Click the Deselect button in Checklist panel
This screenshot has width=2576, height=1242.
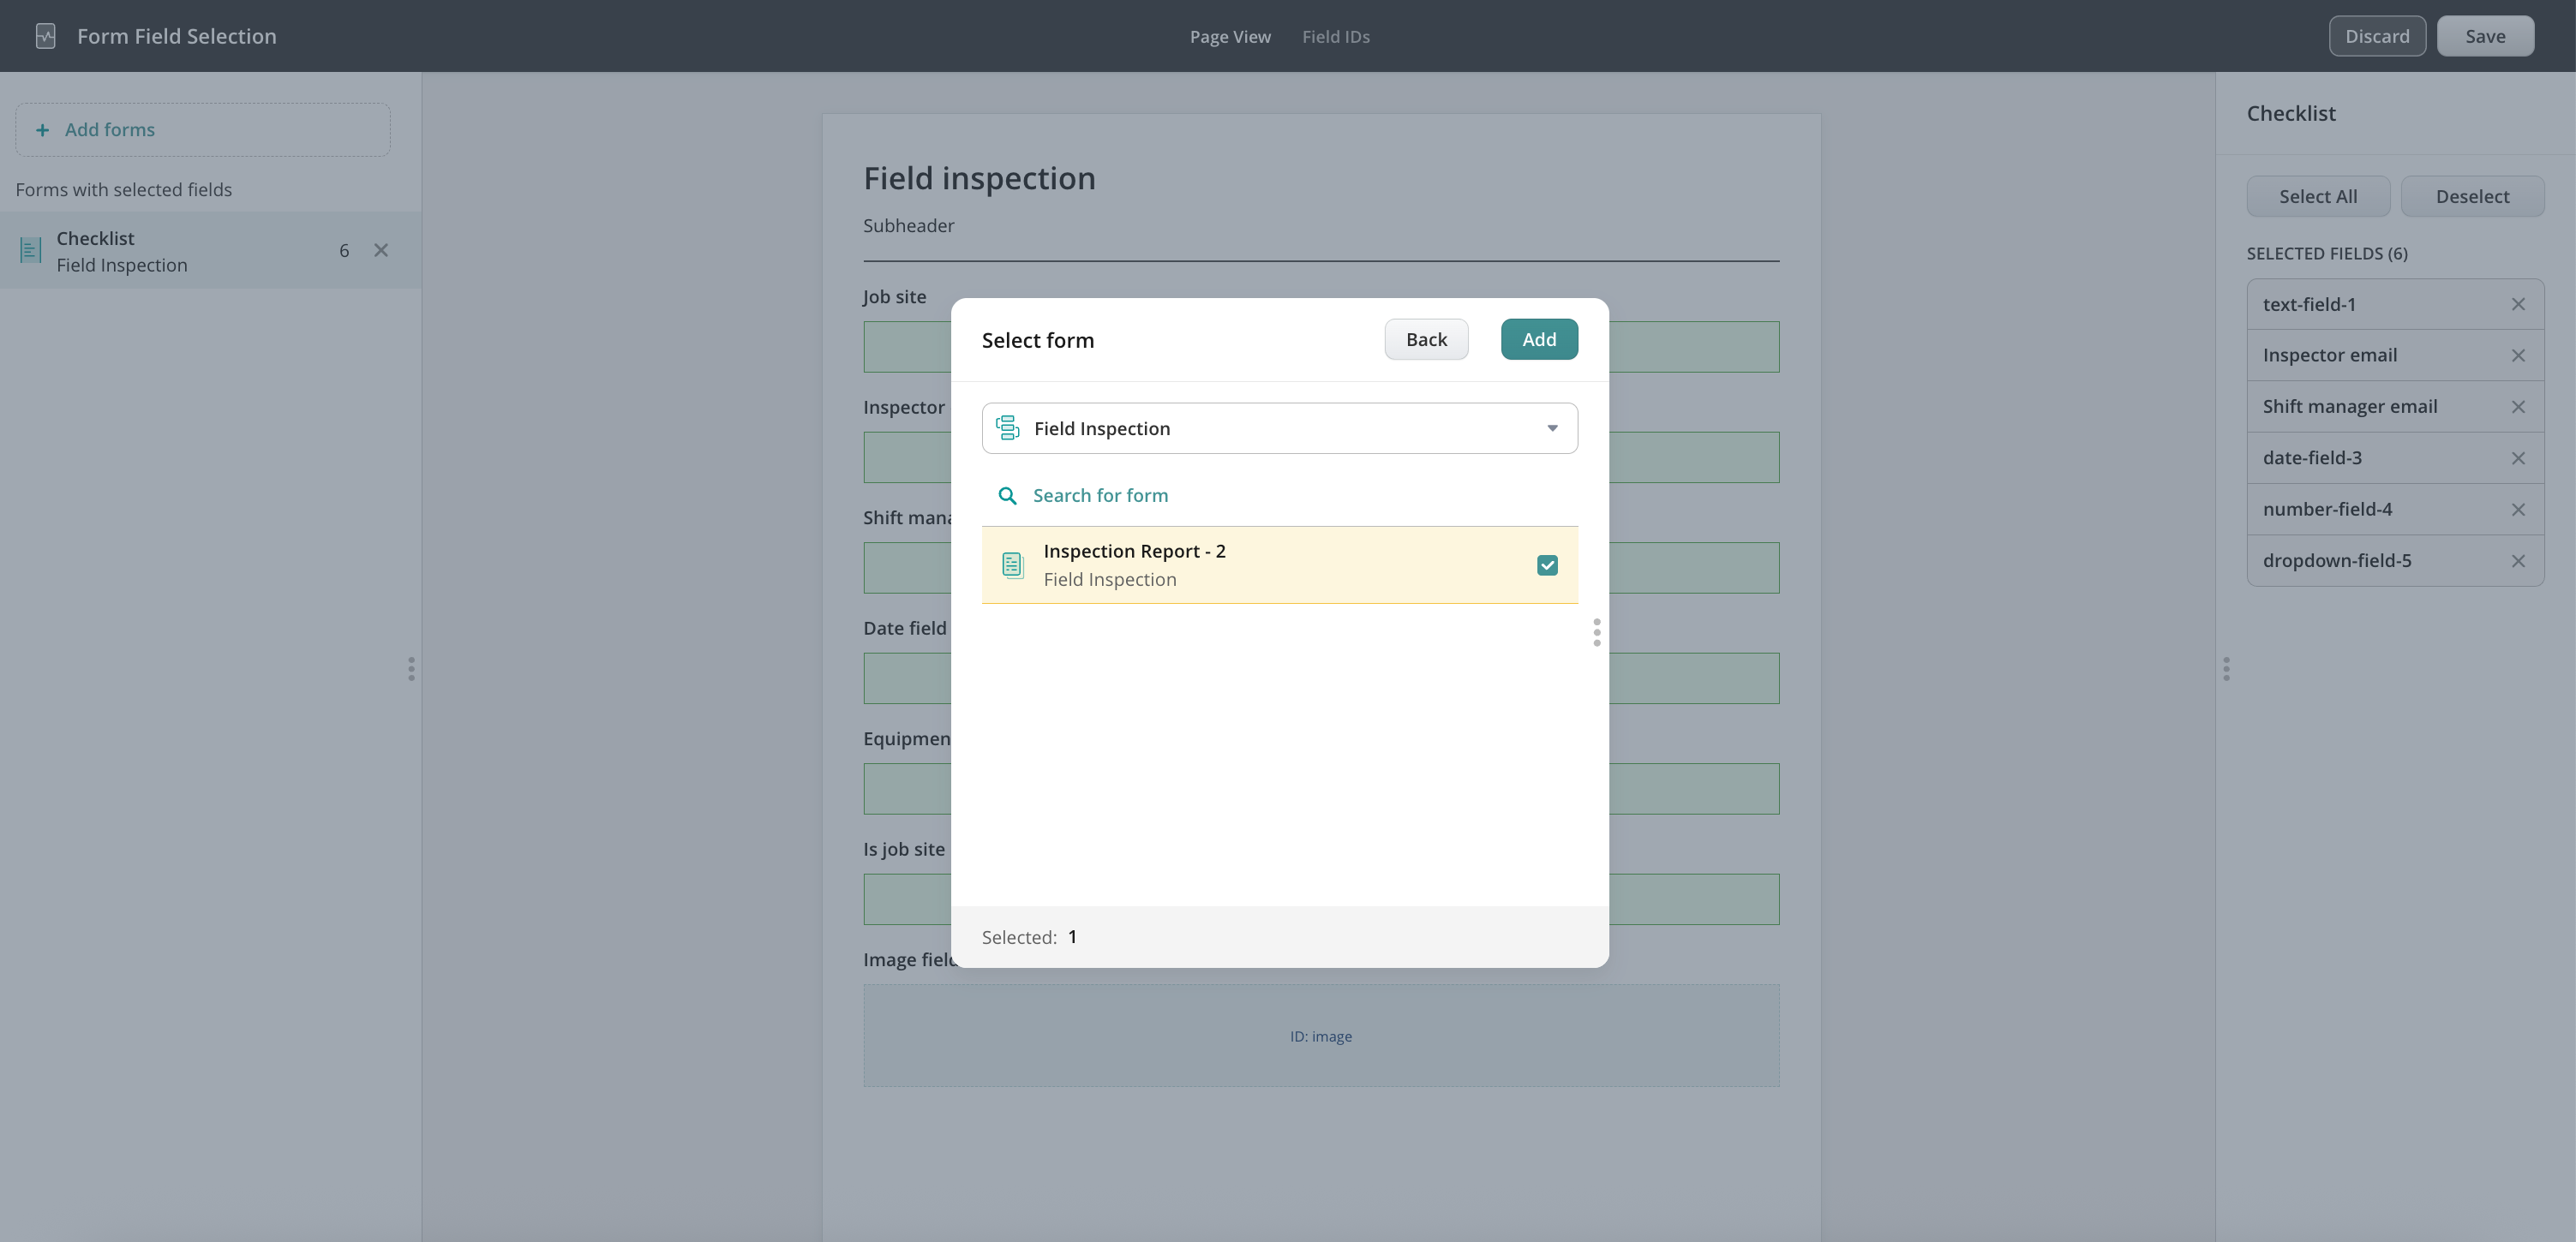coord(2472,197)
